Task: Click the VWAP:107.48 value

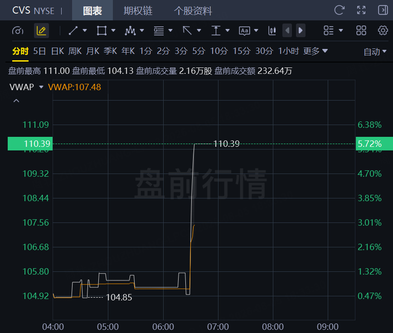Action: click(74, 87)
